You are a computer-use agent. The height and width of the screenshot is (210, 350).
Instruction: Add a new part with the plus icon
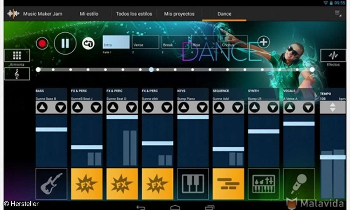coord(263,42)
